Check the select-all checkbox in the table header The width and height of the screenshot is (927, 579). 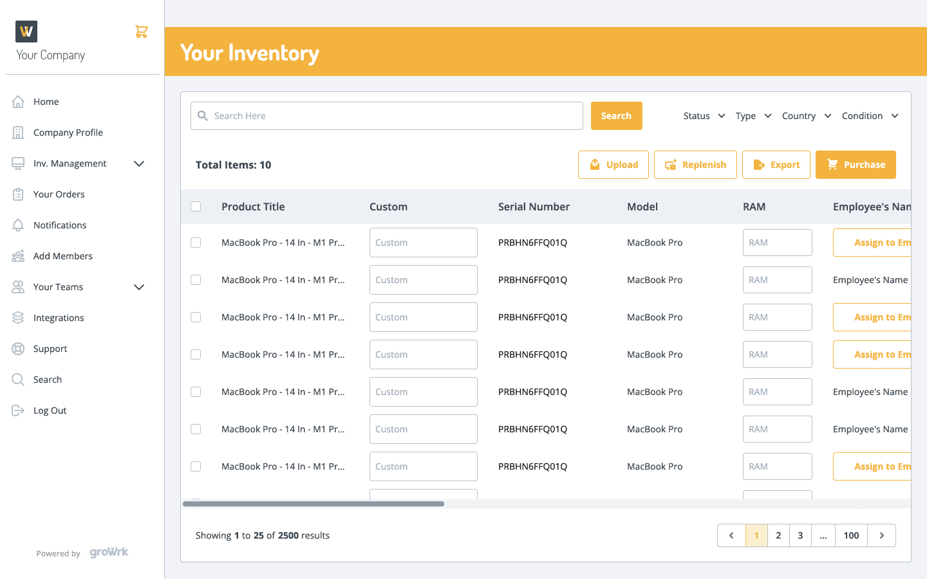(x=196, y=207)
